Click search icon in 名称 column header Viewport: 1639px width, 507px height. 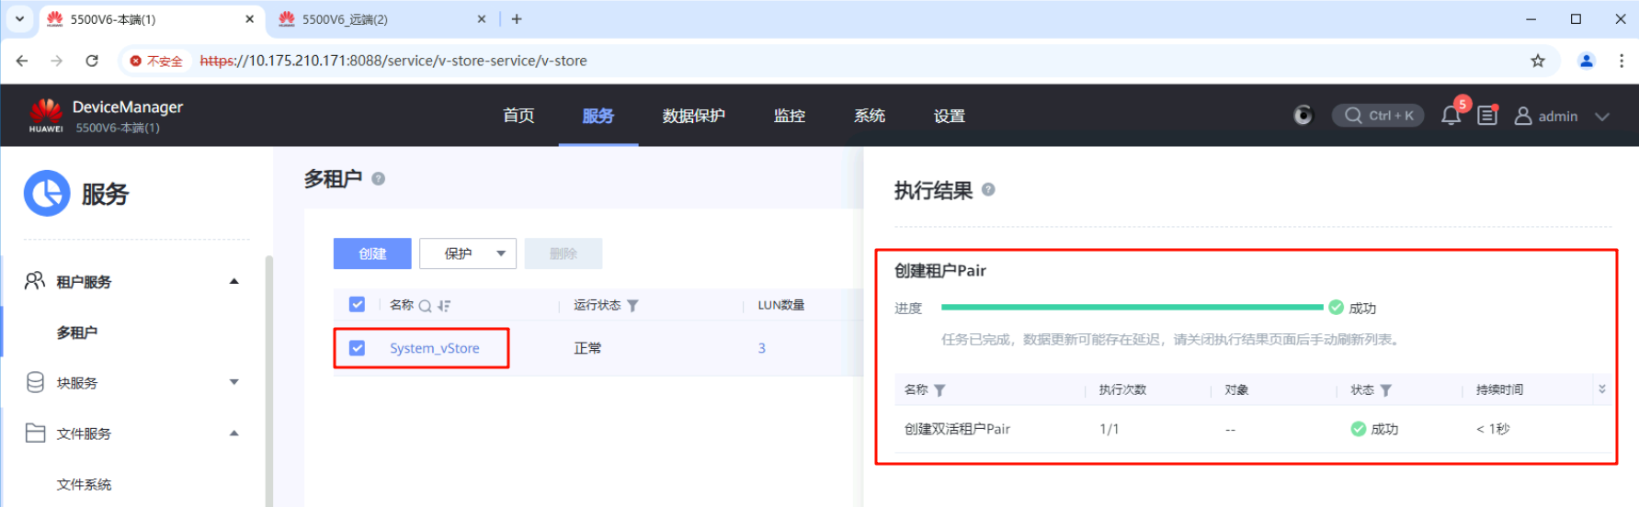pos(425,306)
